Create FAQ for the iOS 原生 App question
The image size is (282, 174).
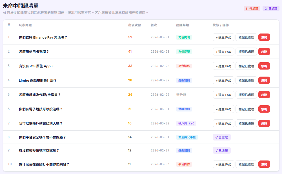[x=223, y=66]
